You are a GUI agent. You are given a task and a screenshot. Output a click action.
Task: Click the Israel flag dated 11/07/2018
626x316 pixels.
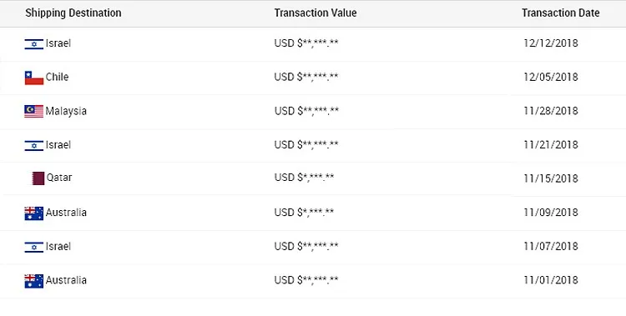(x=34, y=248)
